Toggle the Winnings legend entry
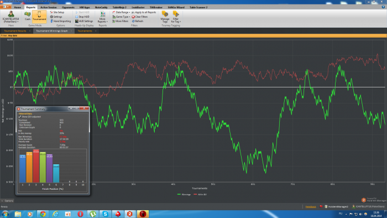This screenshot has height=218, width=387. pos(184,195)
